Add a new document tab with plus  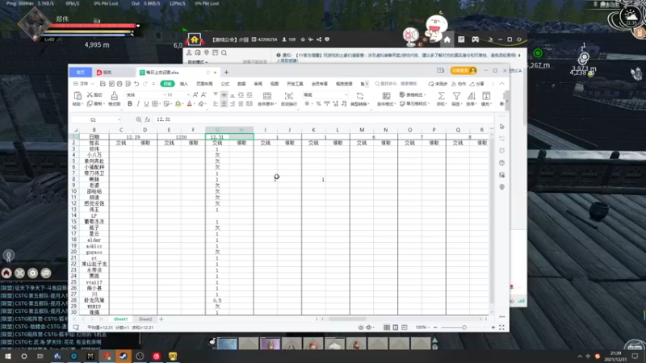coord(226,73)
